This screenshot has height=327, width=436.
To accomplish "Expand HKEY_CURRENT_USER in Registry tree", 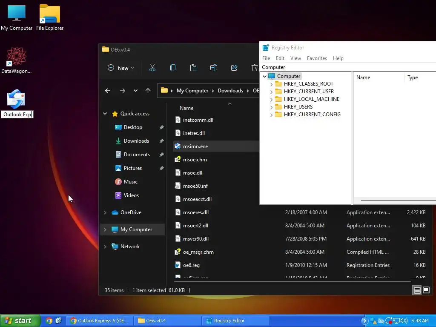I will (x=271, y=92).
